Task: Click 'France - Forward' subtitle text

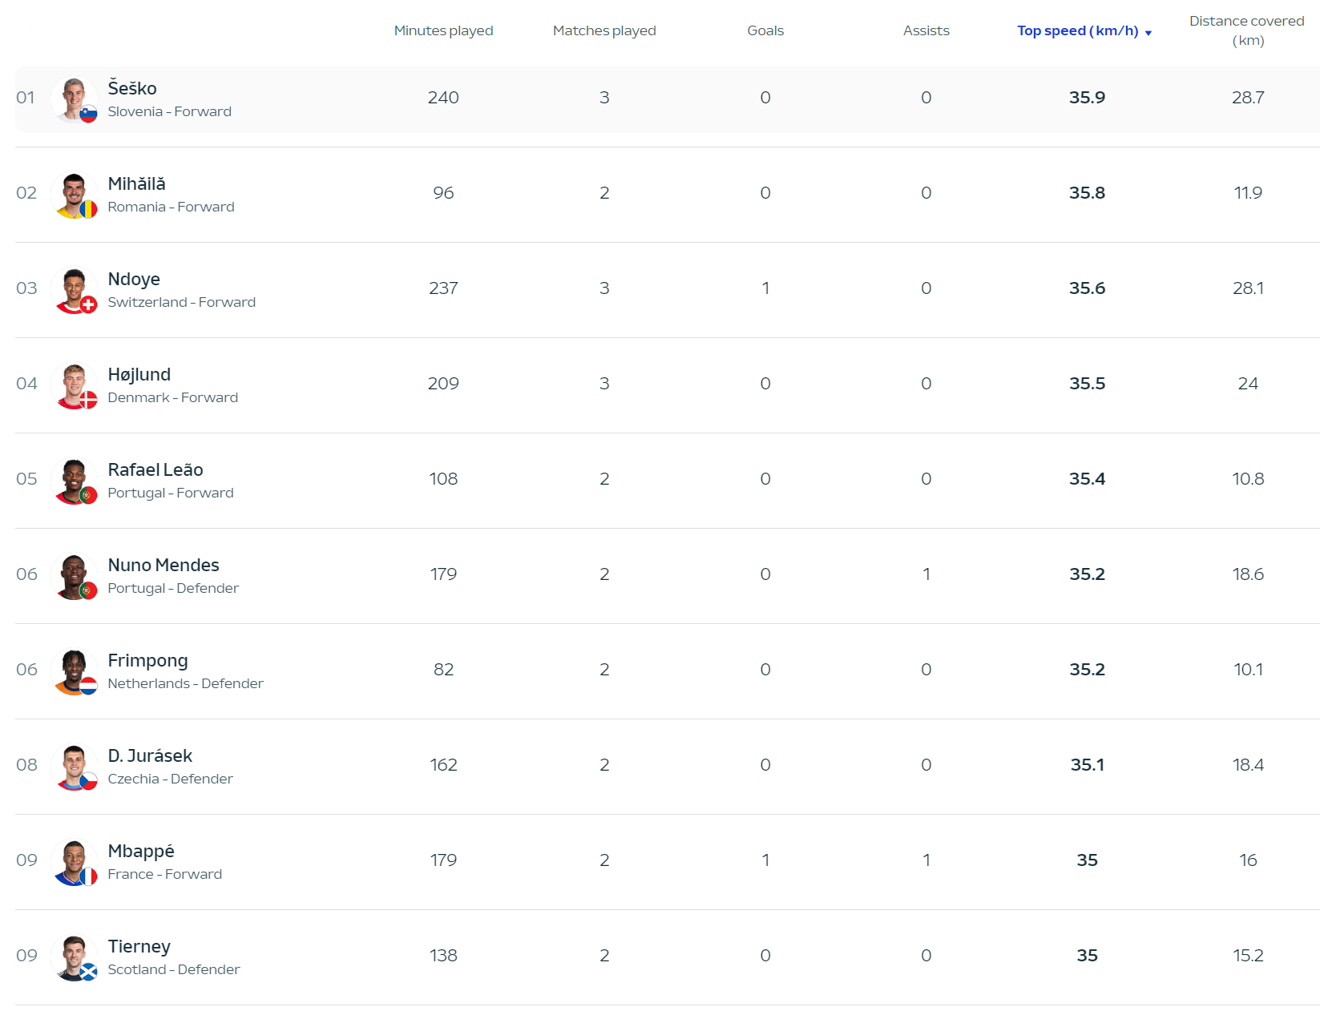Action: click(x=165, y=874)
